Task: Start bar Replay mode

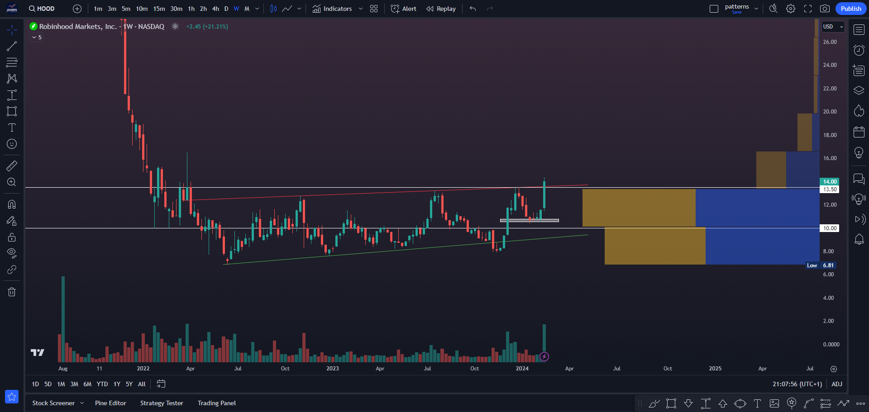Action: 441,9
